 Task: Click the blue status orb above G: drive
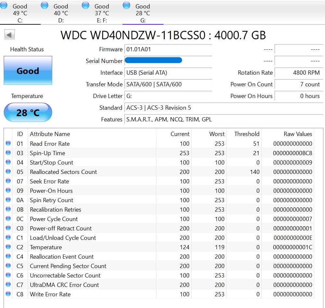(x=126, y=5)
